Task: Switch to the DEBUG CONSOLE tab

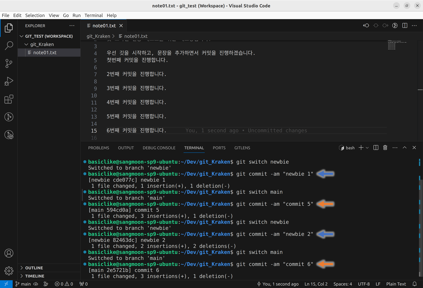Action: coord(159,148)
